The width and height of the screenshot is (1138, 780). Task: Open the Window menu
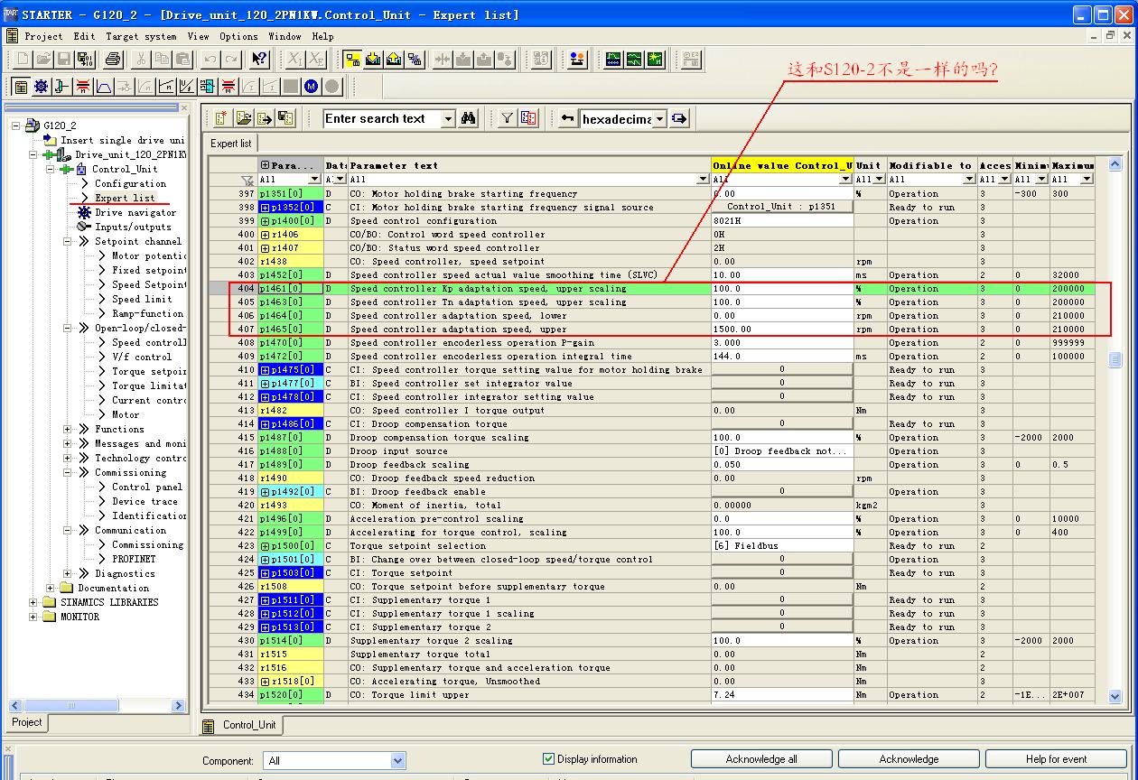(x=284, y=36)
